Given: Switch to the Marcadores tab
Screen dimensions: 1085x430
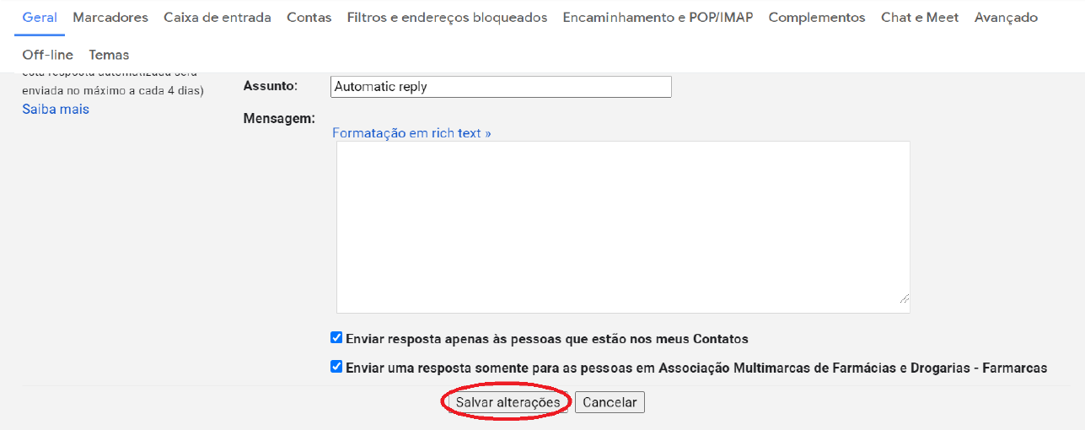Looking at the screenshot, I should coord(110,18).
